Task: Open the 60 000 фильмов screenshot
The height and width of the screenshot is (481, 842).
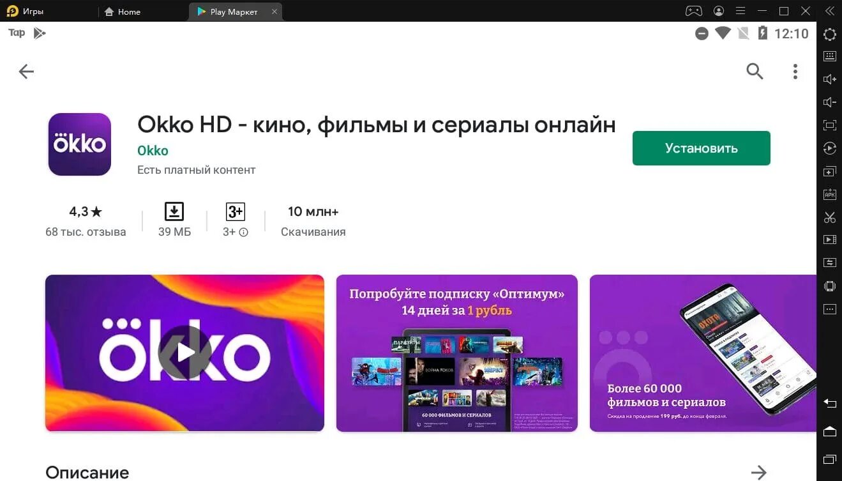Action: coord(703,353)
